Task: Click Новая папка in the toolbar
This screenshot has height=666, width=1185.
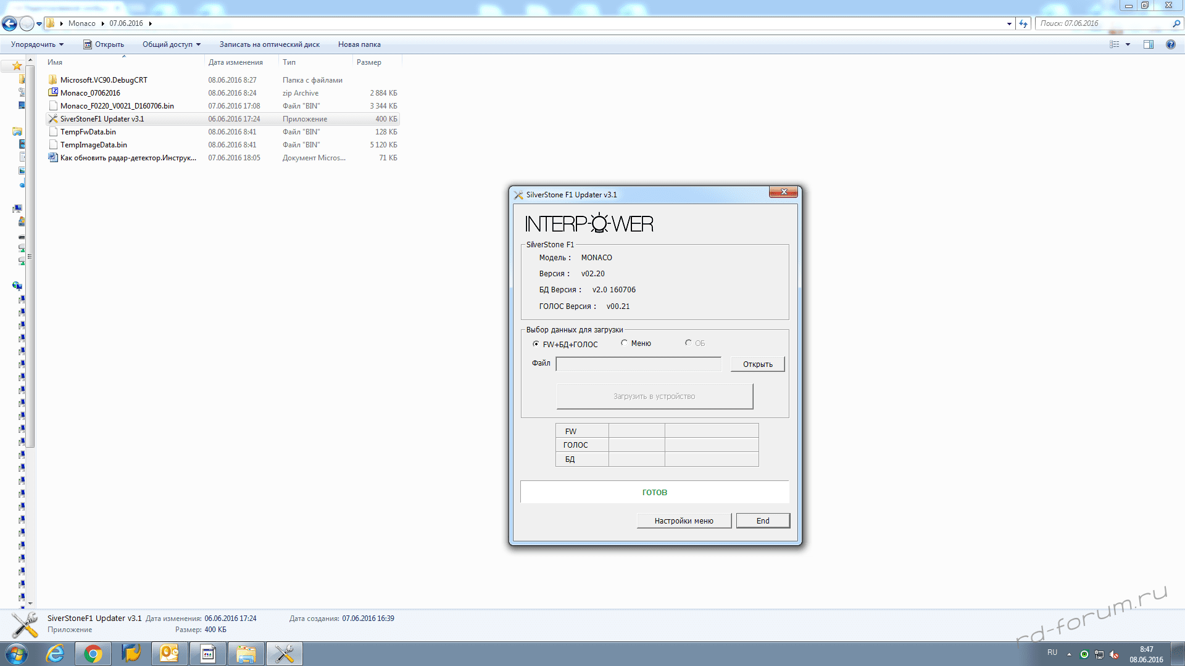Action: point(359,44)
